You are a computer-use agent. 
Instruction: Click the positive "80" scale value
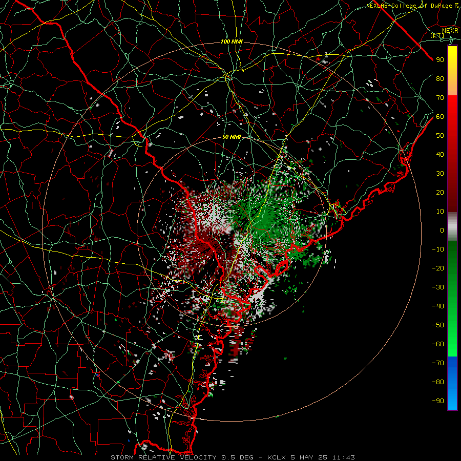coord(440,79)
